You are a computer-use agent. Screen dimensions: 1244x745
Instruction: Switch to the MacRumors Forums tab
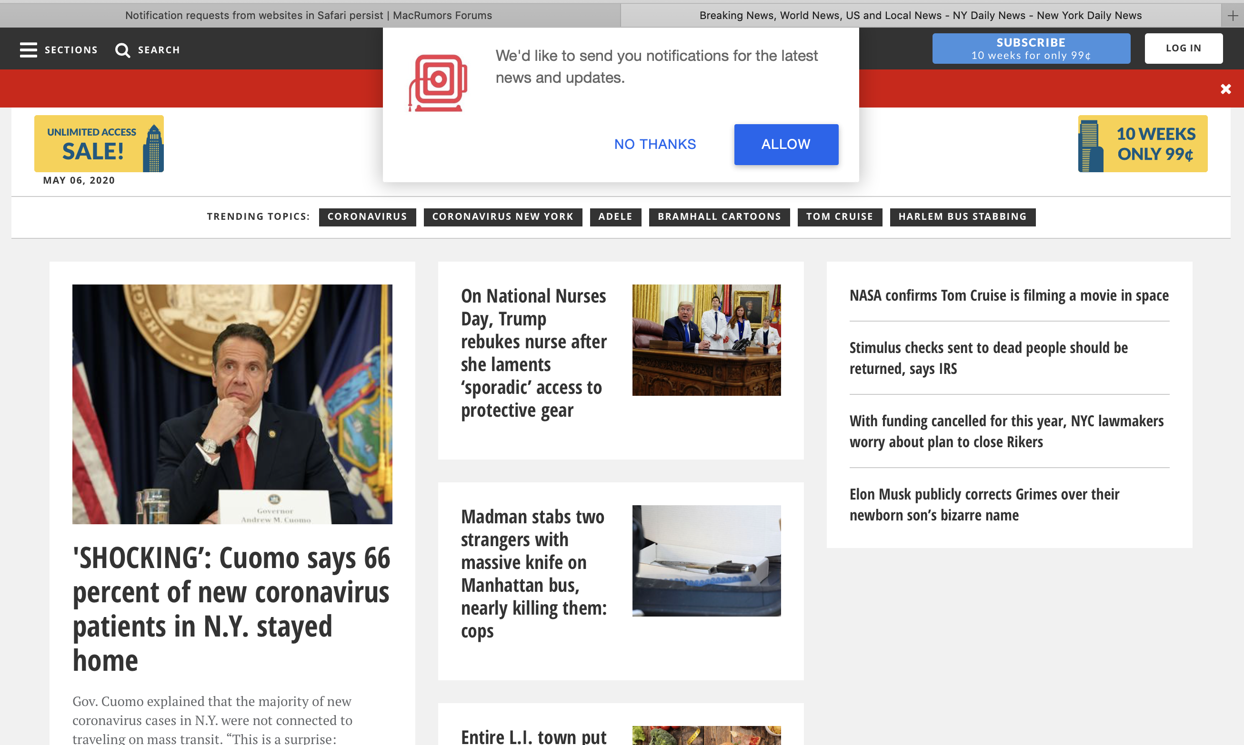coord(309,16)
